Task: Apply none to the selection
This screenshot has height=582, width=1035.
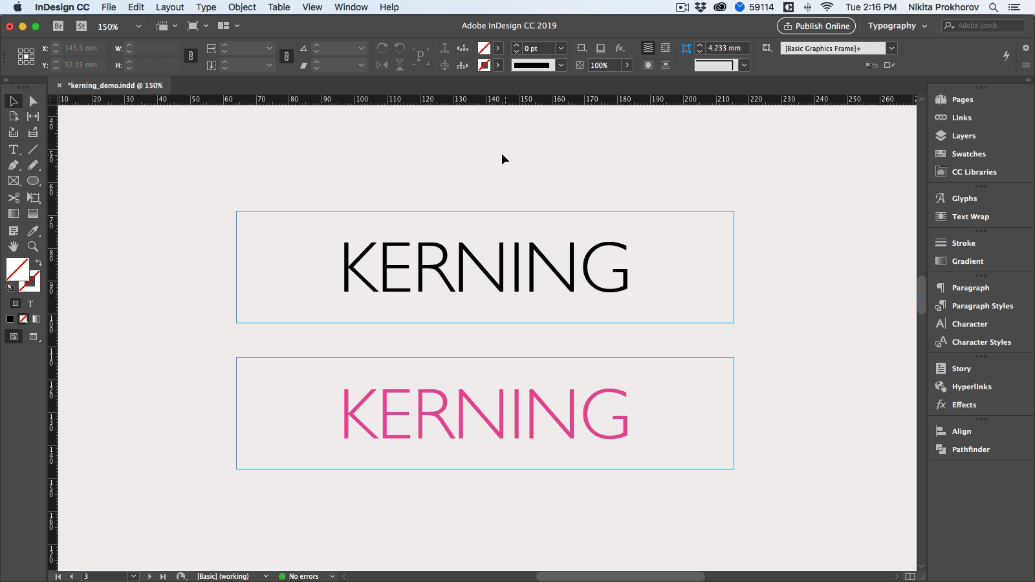Action: (23, 319)
